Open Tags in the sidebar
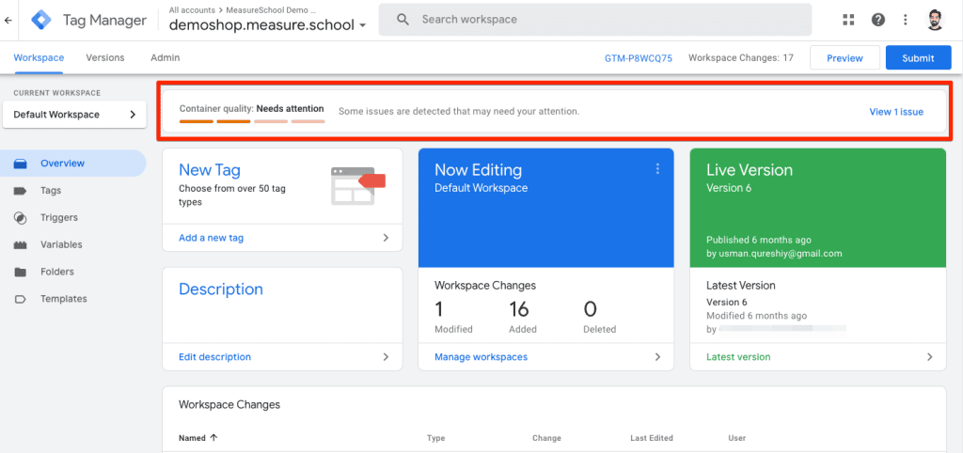The width and height of the screenshot is (963, 453). click(51, 191)
